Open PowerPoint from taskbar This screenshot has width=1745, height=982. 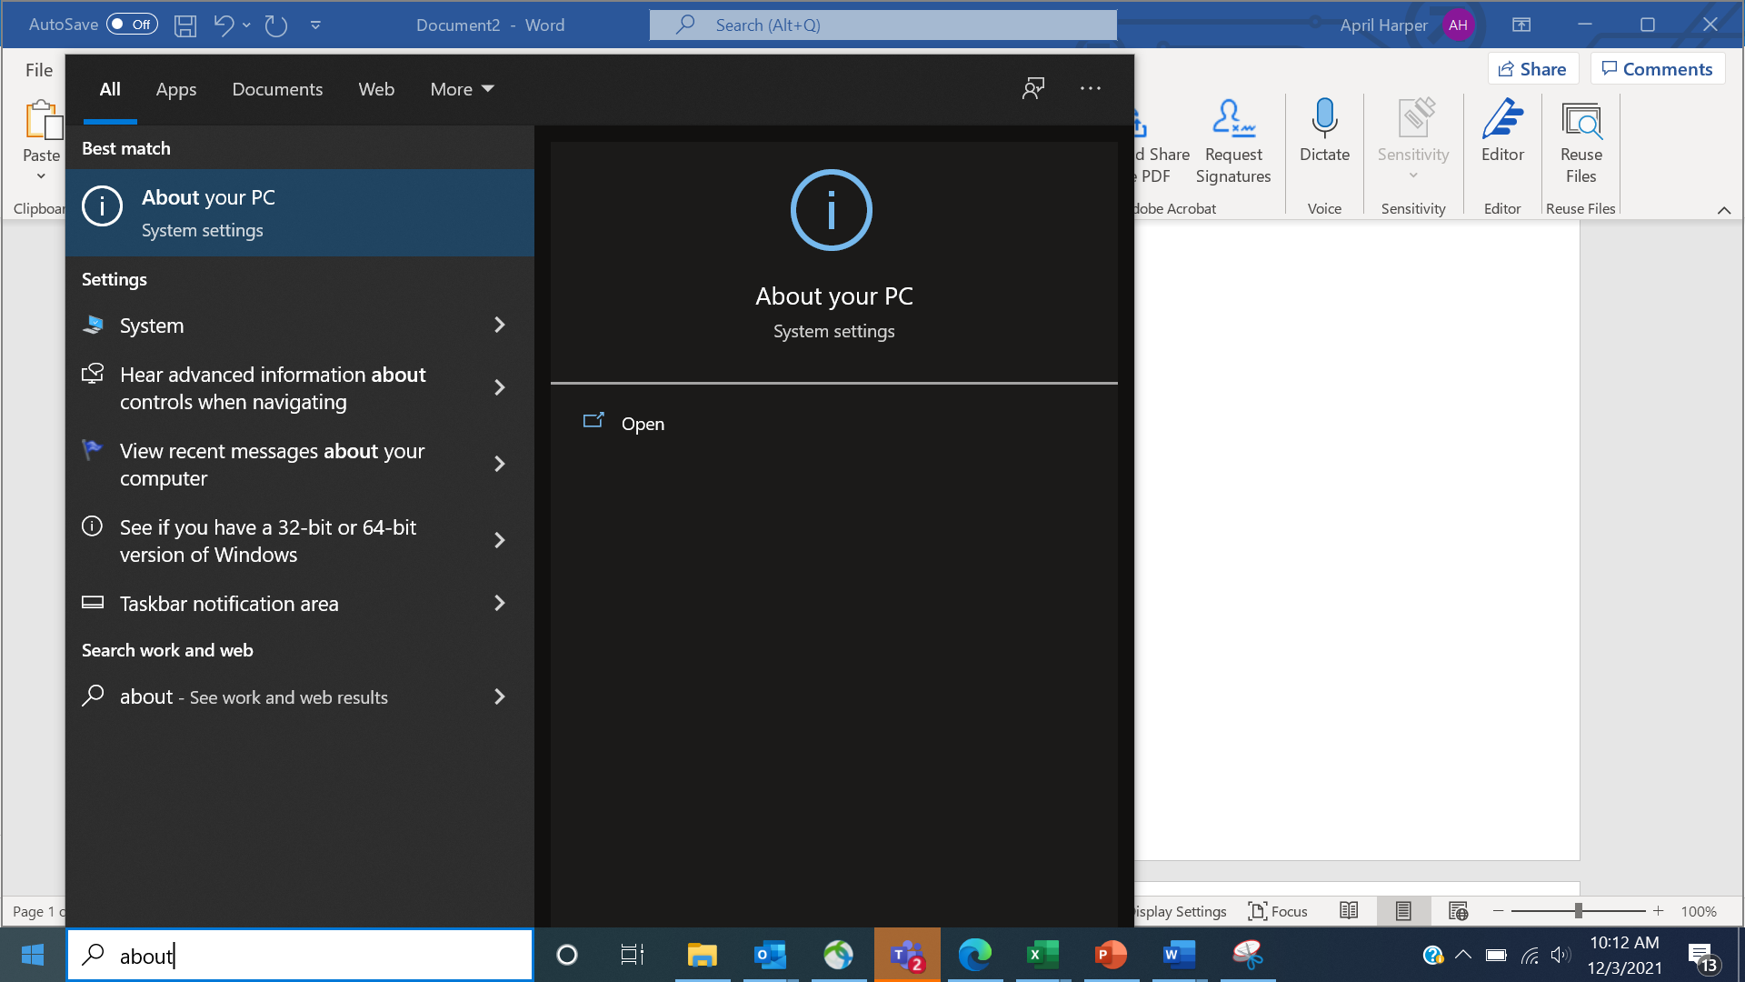click(x=1111, y=955)
